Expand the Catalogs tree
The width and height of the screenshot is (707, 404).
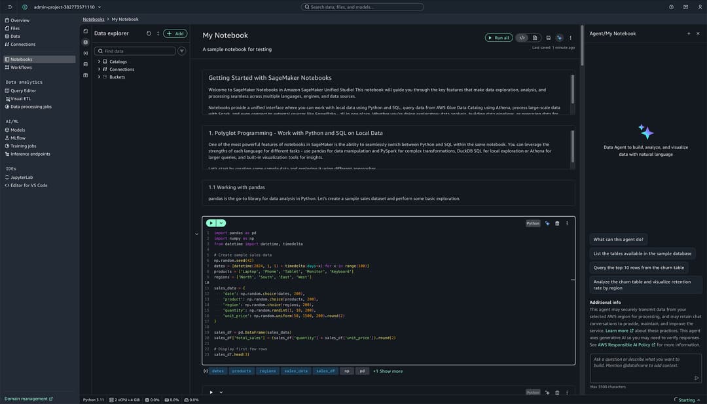coord(98,61)
